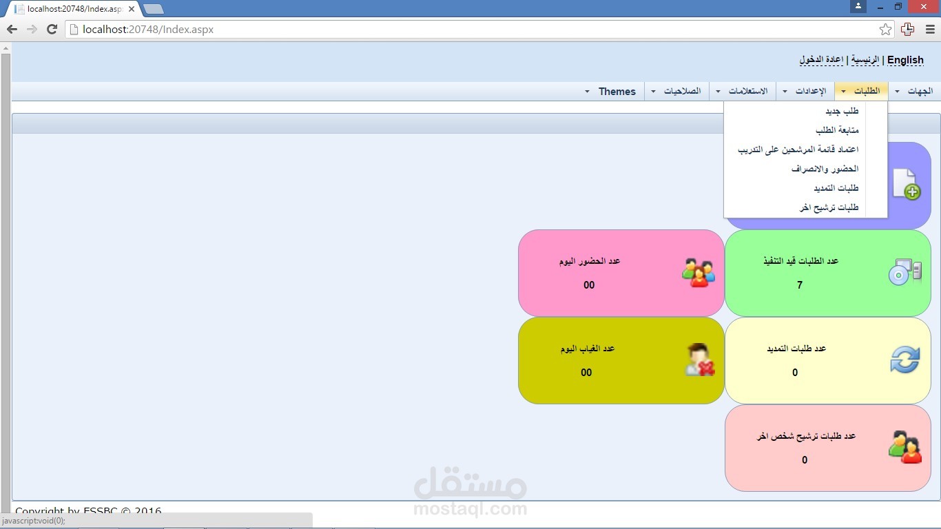Click the 00 value under today's absence
Screen dimensions: 941x529
(x=586, y=373)
